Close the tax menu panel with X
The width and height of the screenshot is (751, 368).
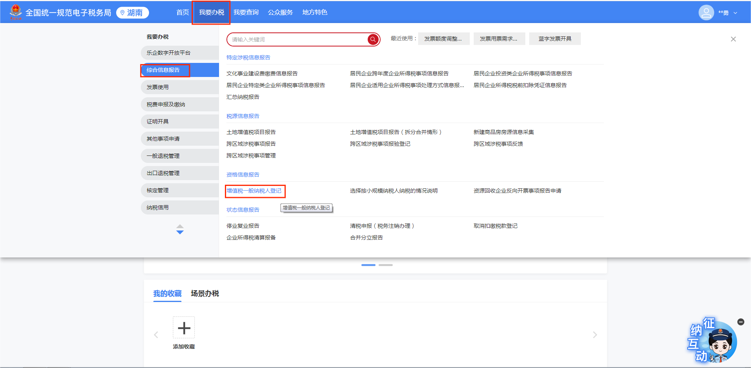733,39
